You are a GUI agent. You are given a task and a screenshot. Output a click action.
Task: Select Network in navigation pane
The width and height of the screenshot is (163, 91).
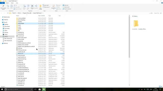pos(6,43)
